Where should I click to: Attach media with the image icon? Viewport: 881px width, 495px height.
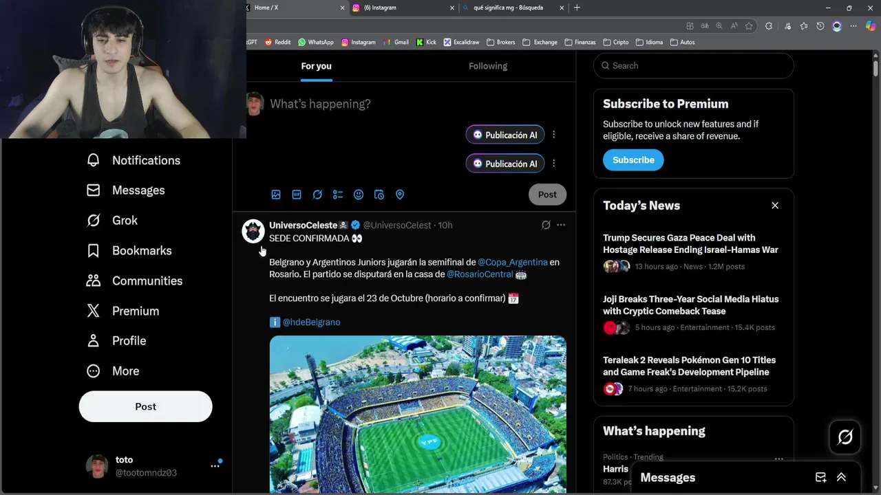pyautogui.click(x=276, y=195)
